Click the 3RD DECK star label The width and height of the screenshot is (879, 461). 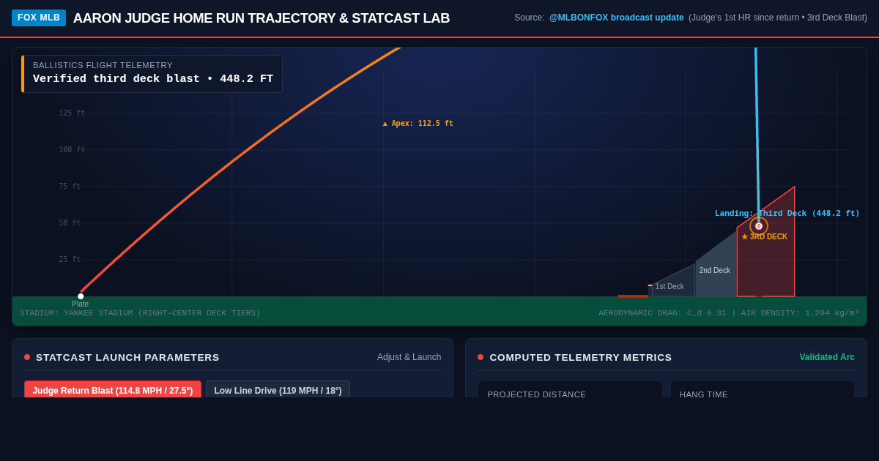pyautogui.click(x=764, y=237)
